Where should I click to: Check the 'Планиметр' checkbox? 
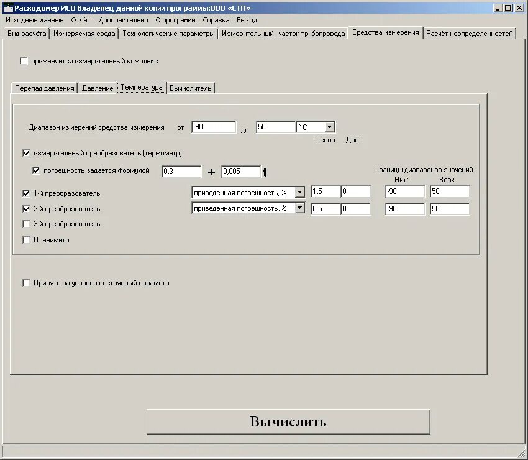click(26, 240)
